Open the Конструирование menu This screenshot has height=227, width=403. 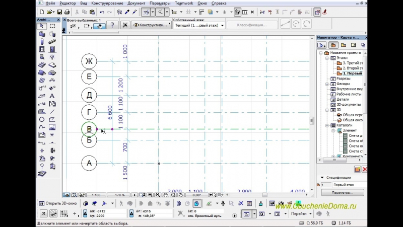tap(107, 4)
